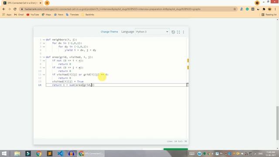Open Visual Studio Code from the taskbar
279x157 pixels.
pyautogui.click(x=61, y=154)
